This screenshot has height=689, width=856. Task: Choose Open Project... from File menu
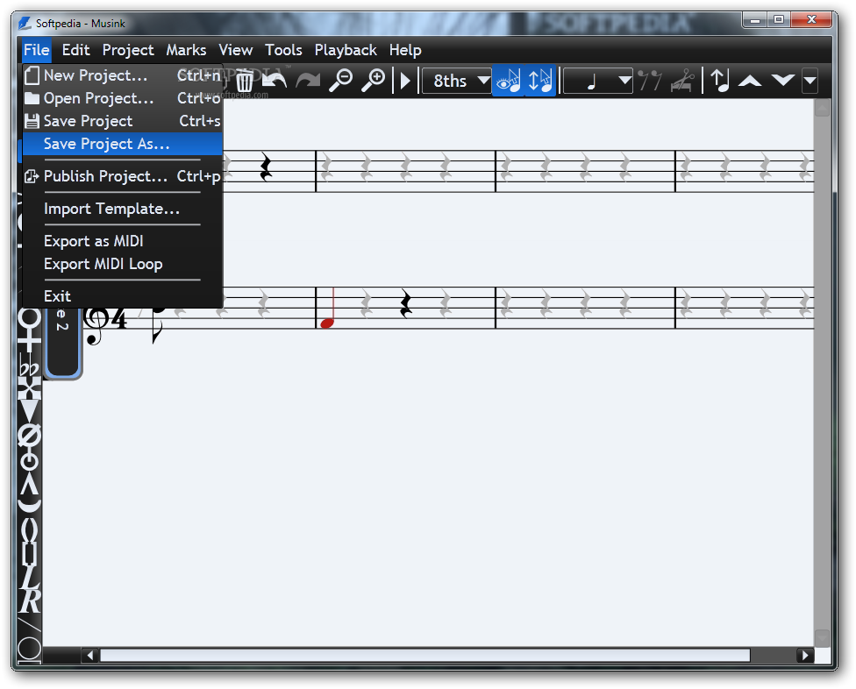click(122, 98)
